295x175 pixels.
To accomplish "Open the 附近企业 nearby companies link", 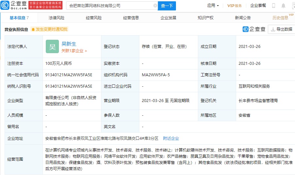I will (171, 139).
